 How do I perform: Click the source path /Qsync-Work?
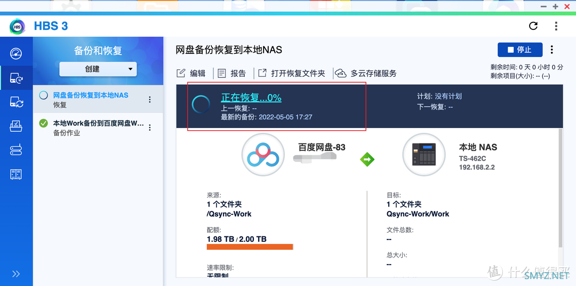click(229, 214)
